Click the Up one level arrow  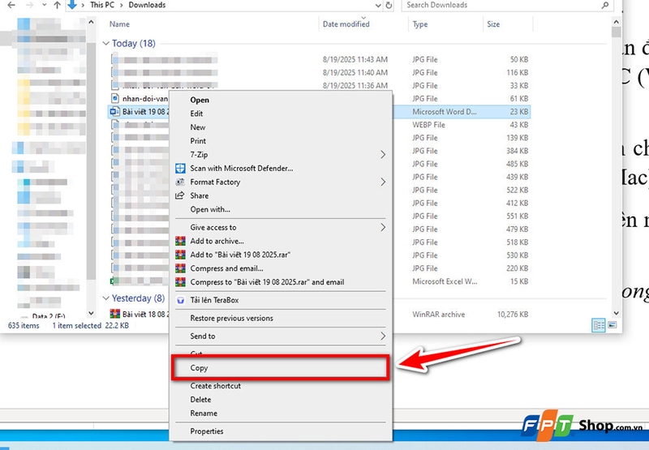point(57,5)
